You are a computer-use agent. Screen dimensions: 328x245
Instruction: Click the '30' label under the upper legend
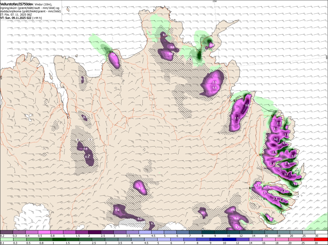317,236
